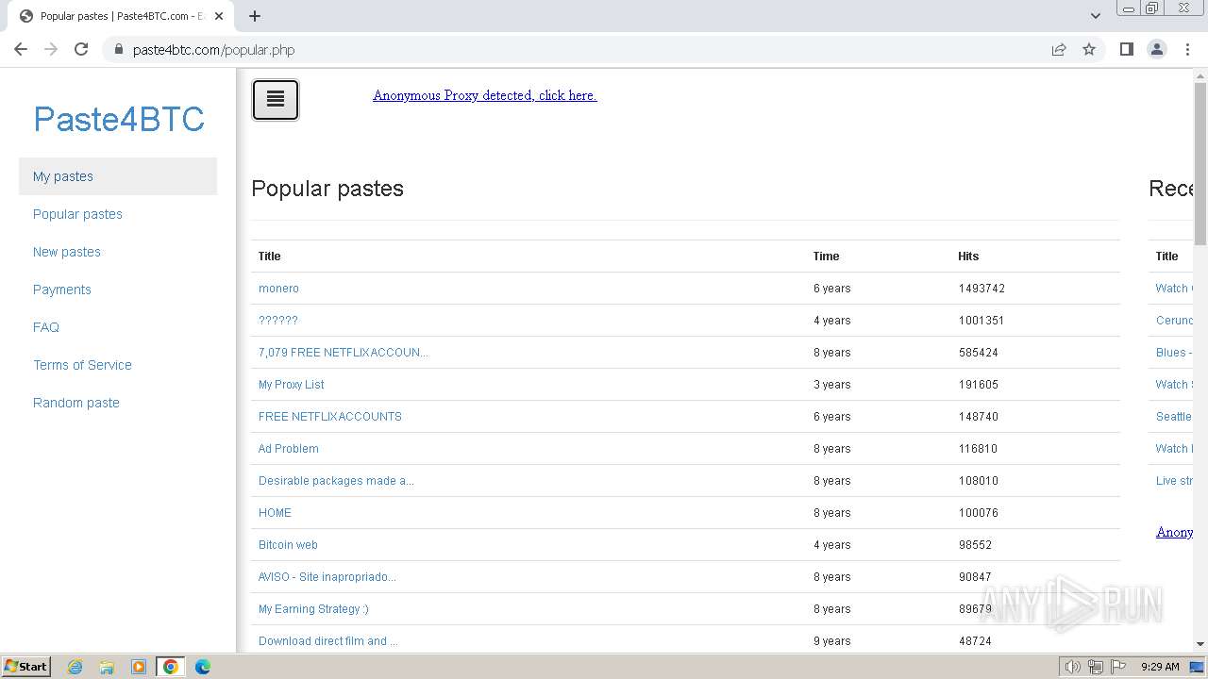Click Anonymous Proxy detected link

coord(485,95)
